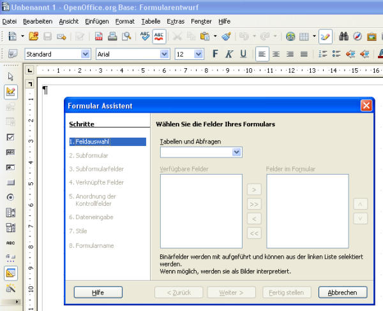Toggle bold formatting F button
383x311 pixels.
pyautogui.click(x=215, y=54)
